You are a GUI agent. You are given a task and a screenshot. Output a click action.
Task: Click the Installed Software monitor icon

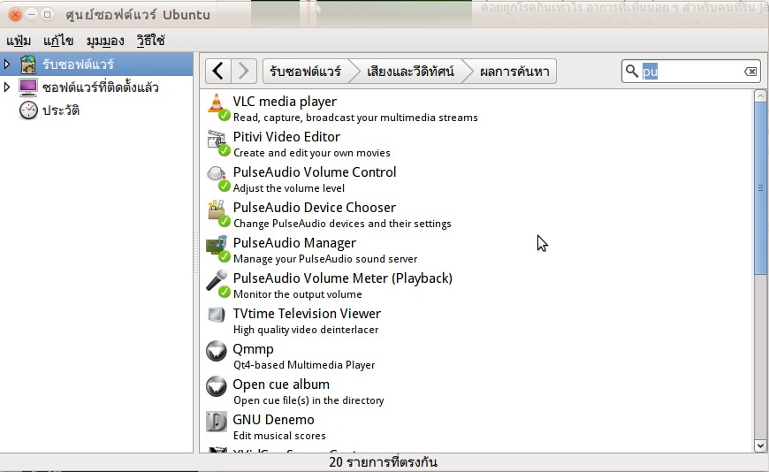point(28,88)
